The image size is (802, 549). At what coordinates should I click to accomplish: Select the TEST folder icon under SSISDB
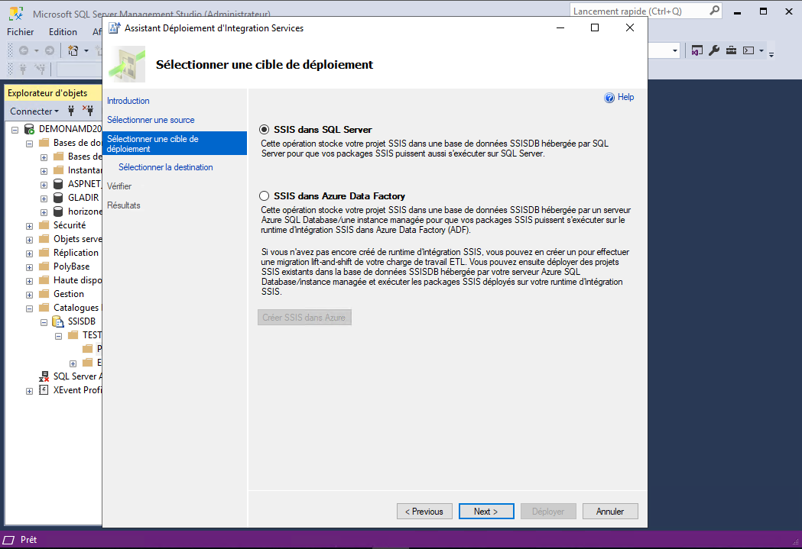(x=73, y=335)
